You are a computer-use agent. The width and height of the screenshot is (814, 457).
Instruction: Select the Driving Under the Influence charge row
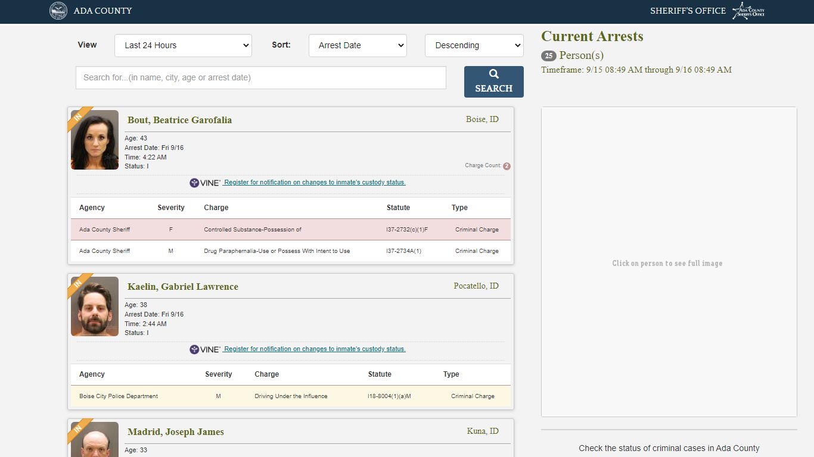291,396
